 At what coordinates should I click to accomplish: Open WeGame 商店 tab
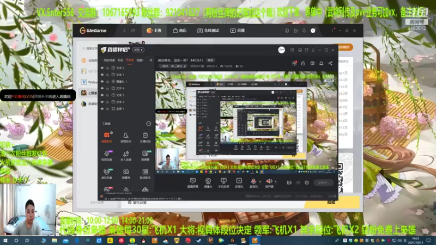180,30
